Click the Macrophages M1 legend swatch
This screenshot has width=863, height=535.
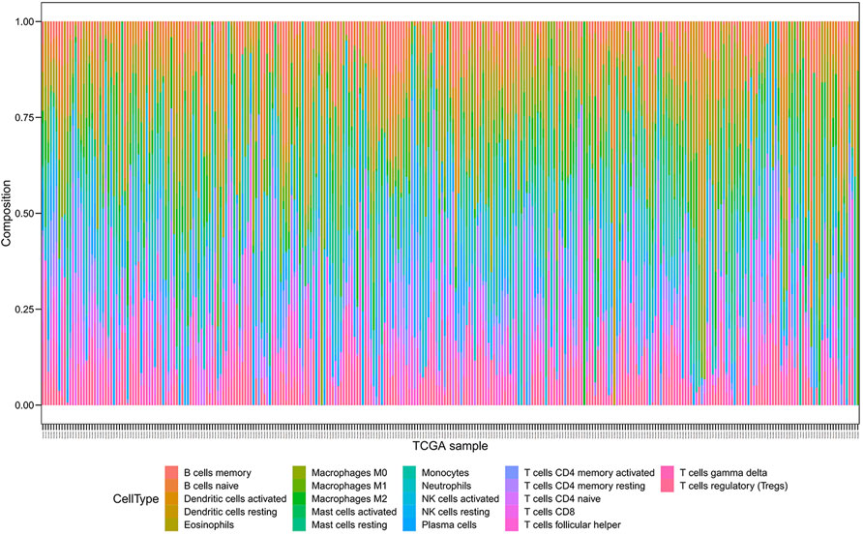pos(299,486)
